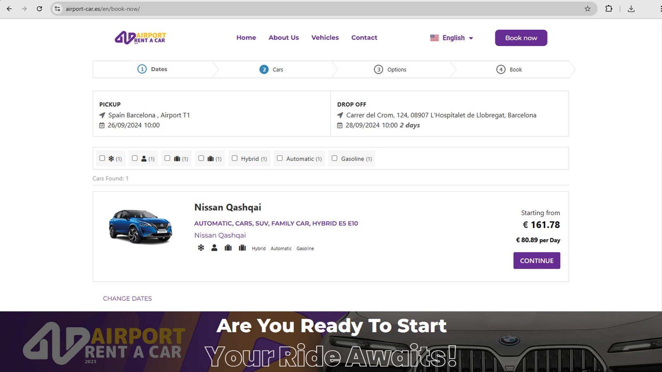The image size is (662, 372).
Task: Bookmark this page with the star icon
Action: [588, 9]
